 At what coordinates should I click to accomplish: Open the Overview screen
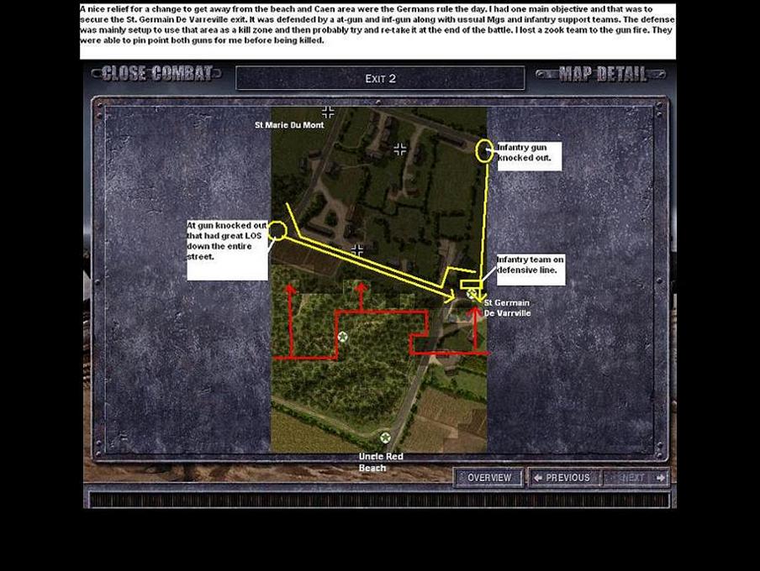tap(488, 478)
